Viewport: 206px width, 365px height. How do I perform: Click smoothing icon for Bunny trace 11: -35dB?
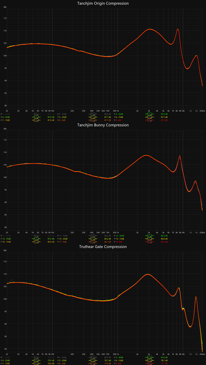point(93,235)
